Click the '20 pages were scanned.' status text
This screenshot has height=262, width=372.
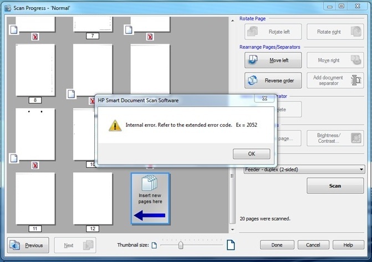click(x=265, y=219)
